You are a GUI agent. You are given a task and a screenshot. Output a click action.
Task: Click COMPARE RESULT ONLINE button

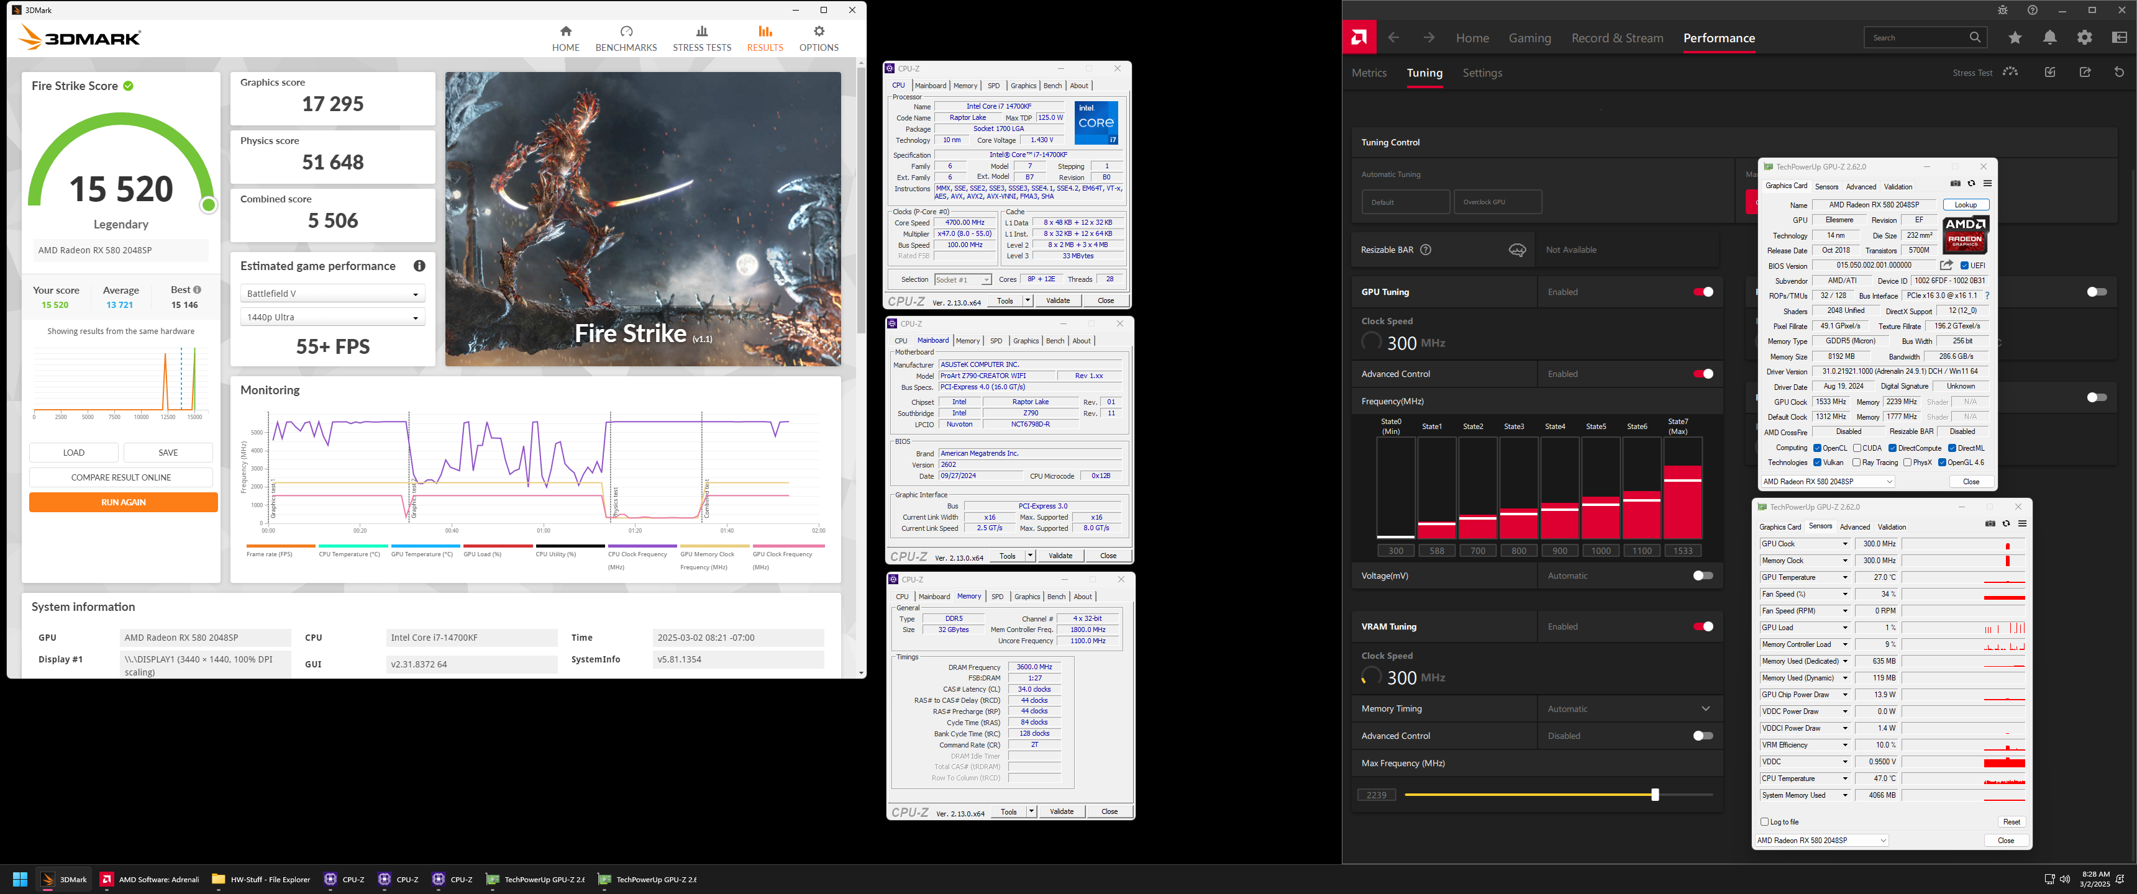coord(121,477)
